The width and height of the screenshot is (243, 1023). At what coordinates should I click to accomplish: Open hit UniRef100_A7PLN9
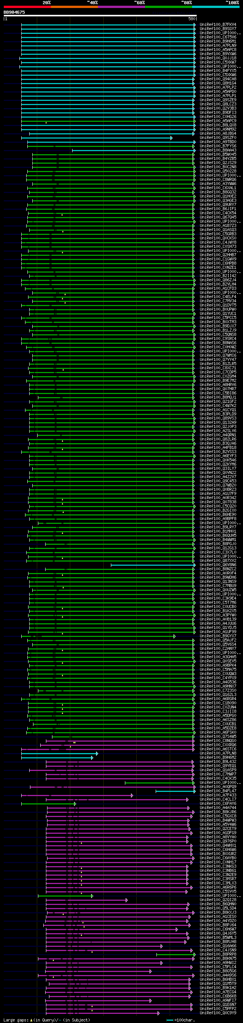(x=218, y=46)
